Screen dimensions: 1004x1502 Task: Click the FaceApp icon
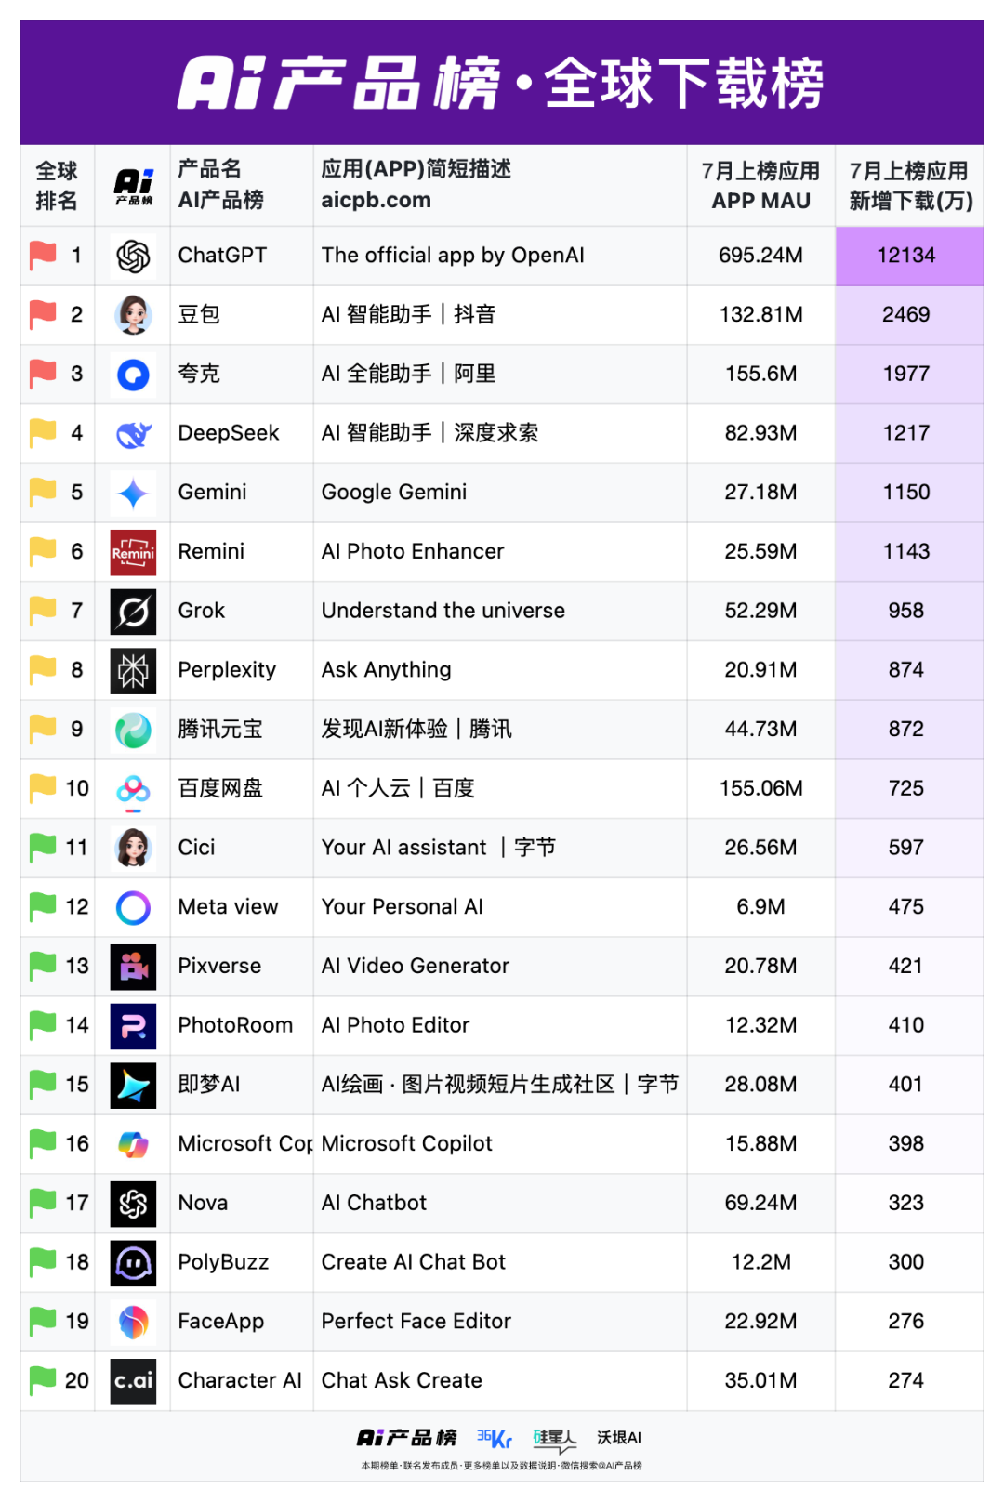pos(133,1322)
